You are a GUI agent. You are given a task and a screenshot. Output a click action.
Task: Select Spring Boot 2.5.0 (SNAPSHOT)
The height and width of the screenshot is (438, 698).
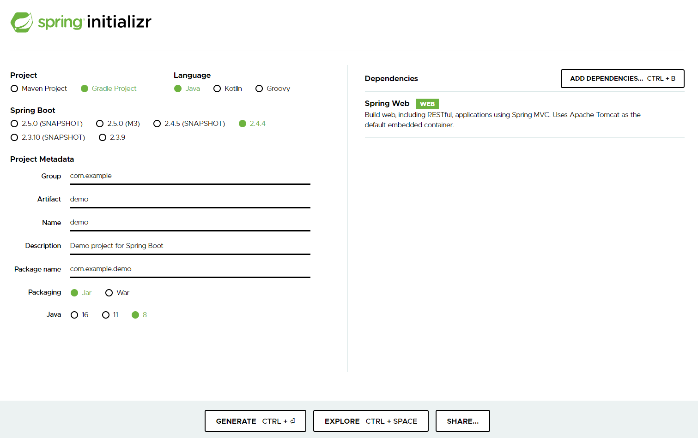pos(47,124)
